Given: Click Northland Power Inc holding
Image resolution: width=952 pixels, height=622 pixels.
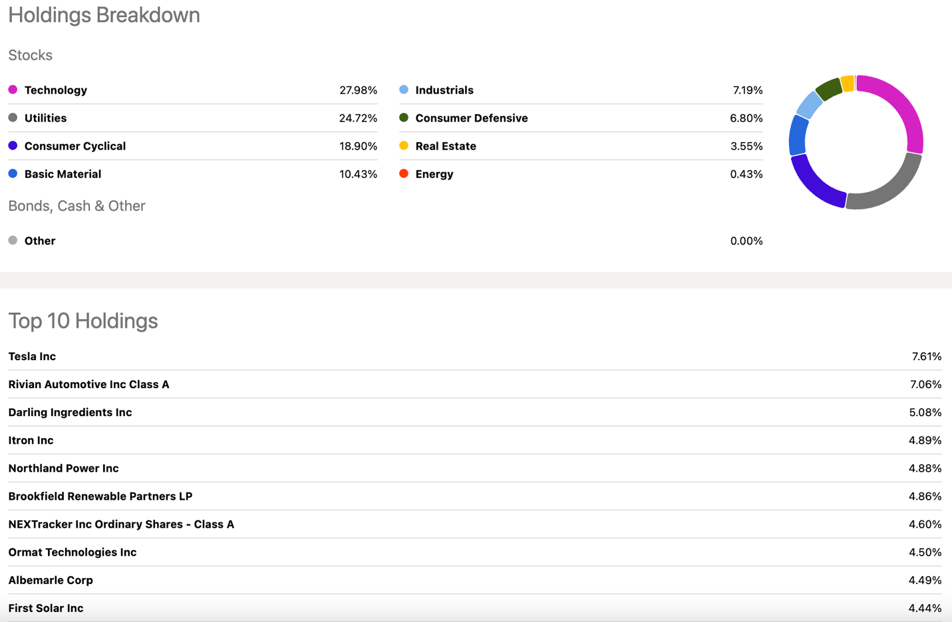Looking at the screenshot, I should click(63, 468).
